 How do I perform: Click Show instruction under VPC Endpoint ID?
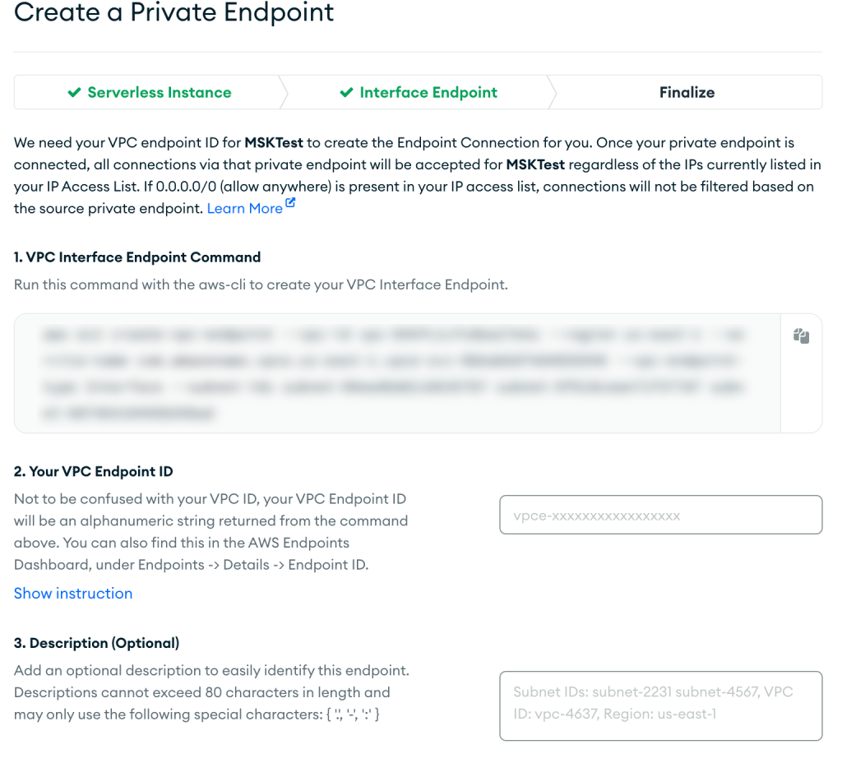(x=72, y=593)
